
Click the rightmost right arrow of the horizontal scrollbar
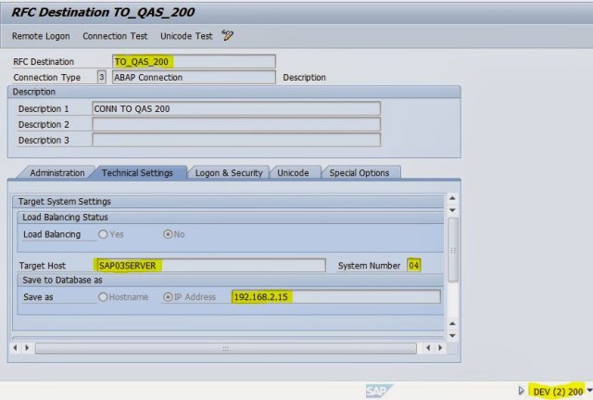(x=440, y=347)
